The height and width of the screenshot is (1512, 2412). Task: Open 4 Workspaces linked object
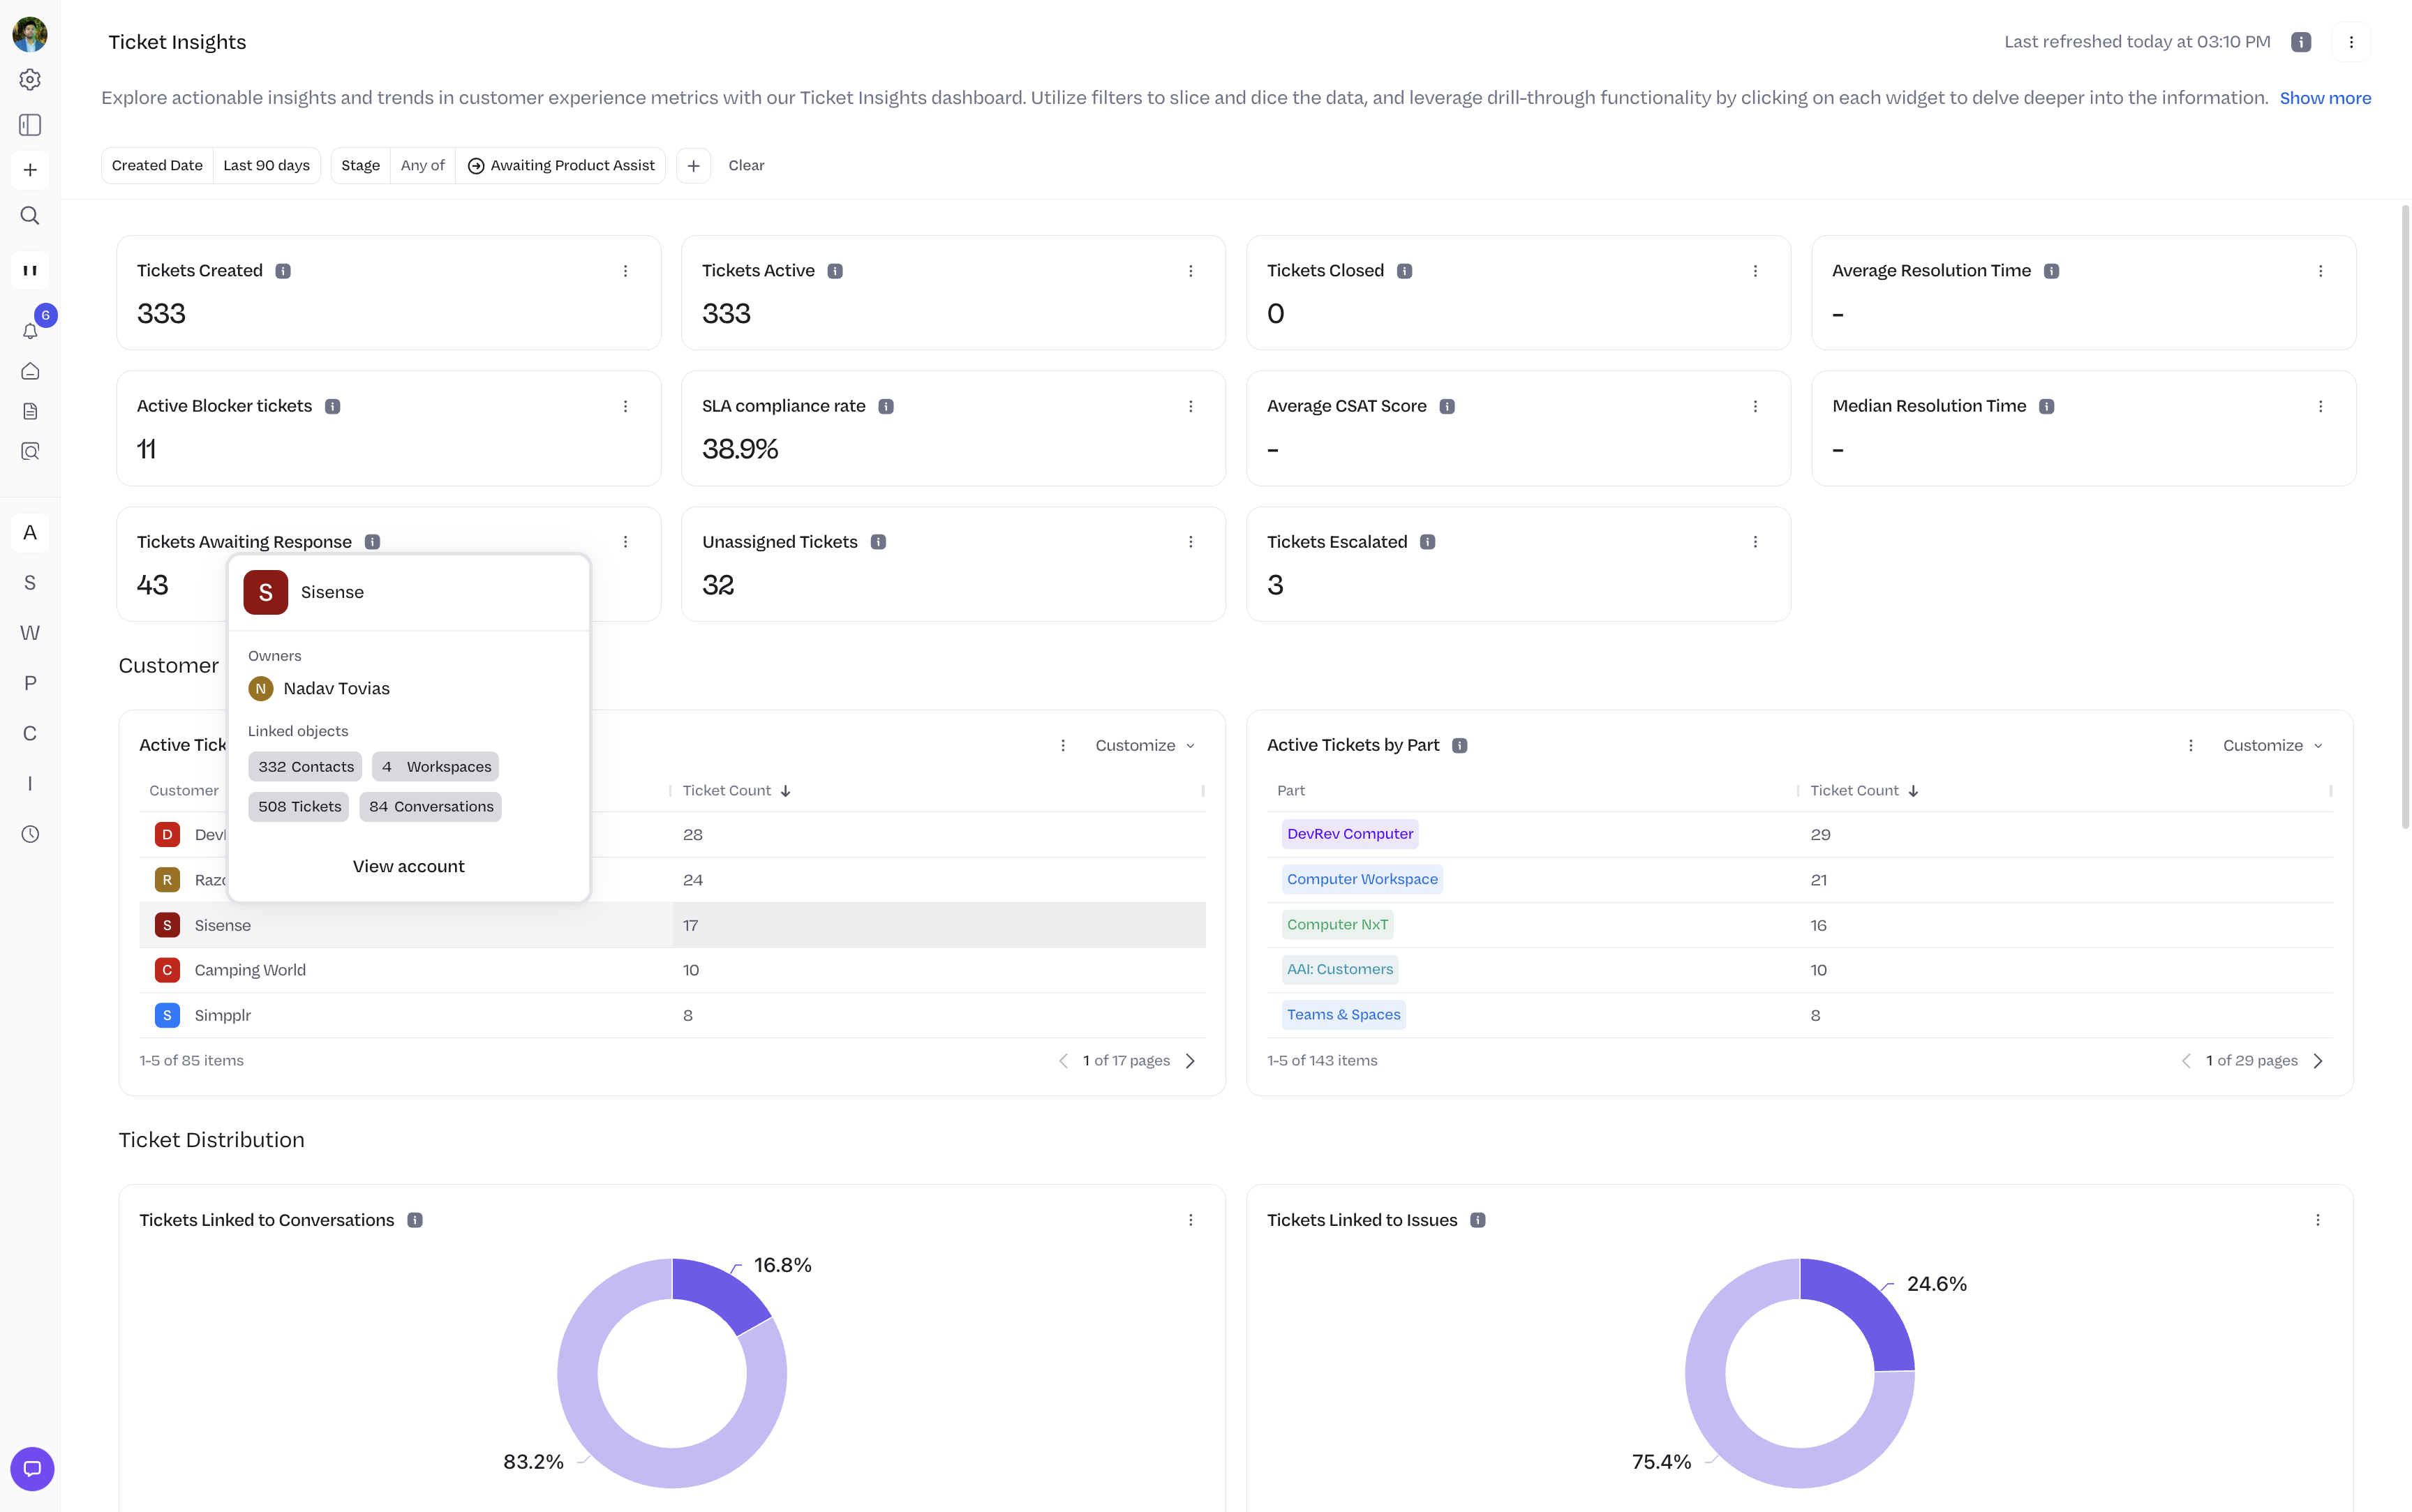point(436,766)
